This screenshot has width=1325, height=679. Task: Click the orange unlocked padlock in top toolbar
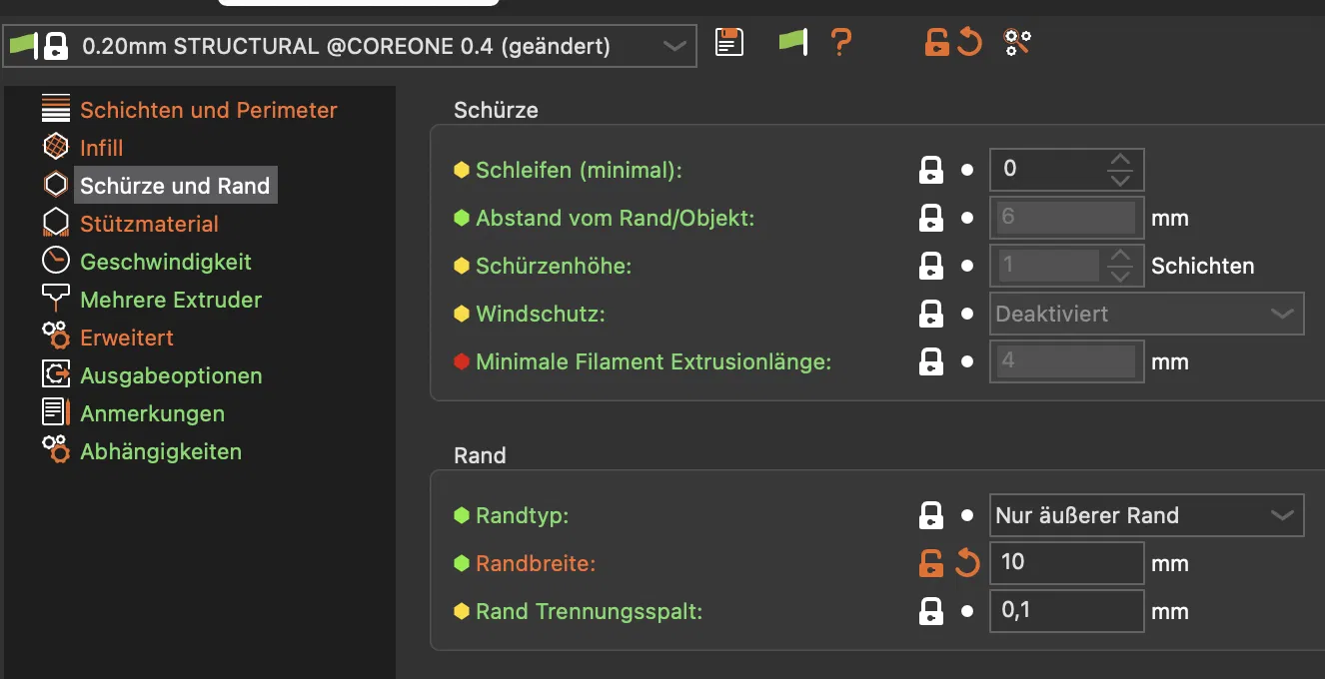[936, 43]
